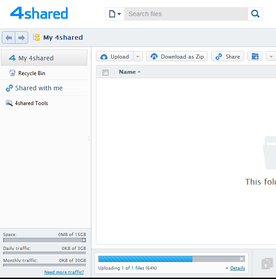Click the Search files input field
The image size is (276, 279).
point(185,14)
